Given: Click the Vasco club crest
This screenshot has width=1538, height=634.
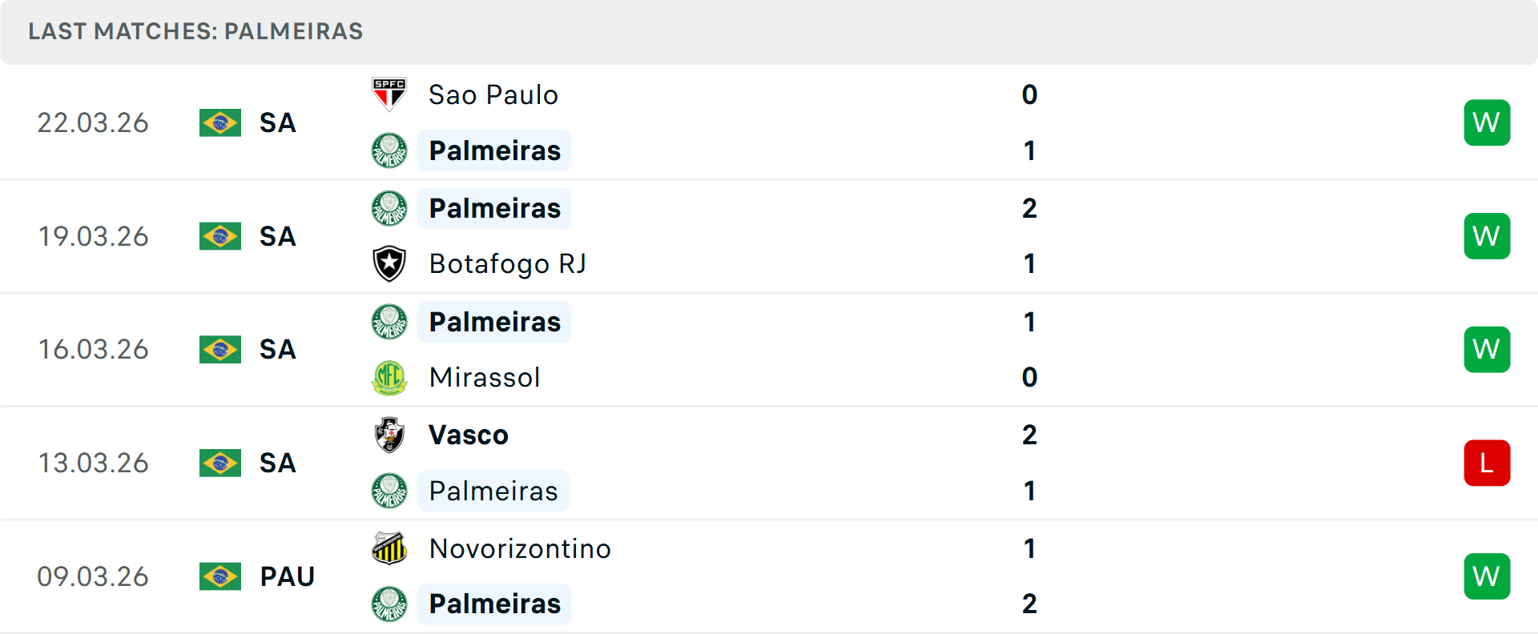Looking at the screenshot, I should (x=389, y=435).
